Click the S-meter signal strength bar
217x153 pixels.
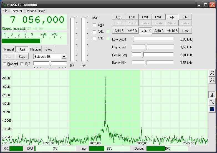pyautogui.click(x=21, y=41)
